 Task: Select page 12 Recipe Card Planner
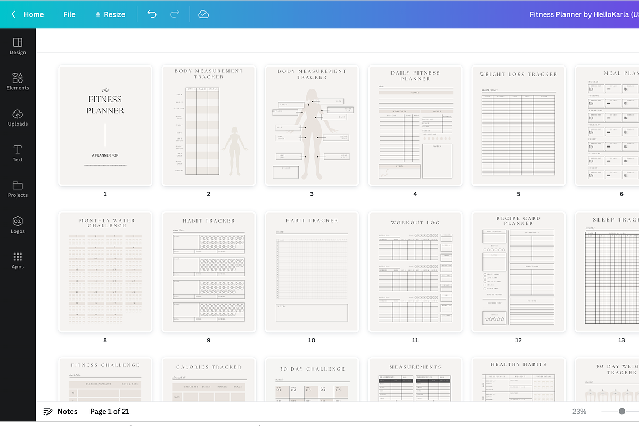click(x=518, y=272)
